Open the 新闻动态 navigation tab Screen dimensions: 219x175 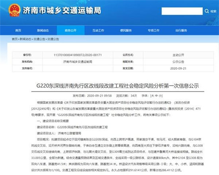tap(43, 30)
